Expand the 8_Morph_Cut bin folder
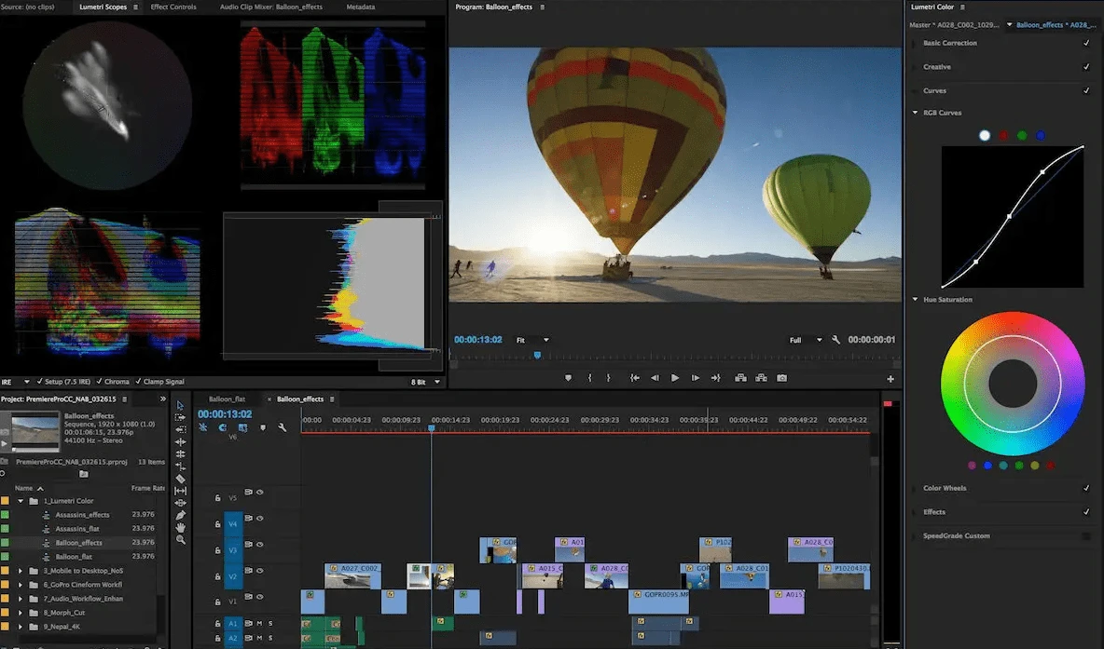Image resolution: width=1104 pixels, height=649 pixels. point(21,613)
